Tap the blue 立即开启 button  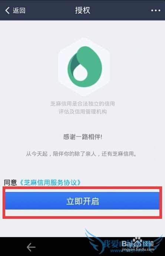pyautogui.click(x=82, y=201)
